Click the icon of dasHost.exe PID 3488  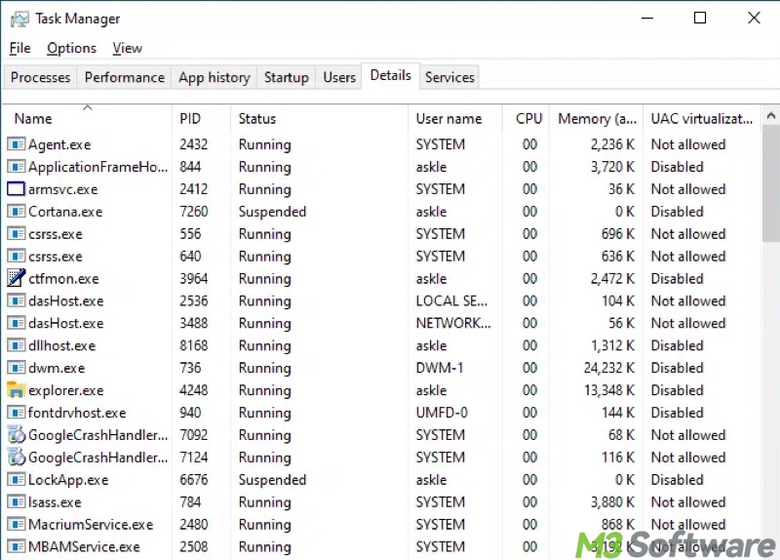tap(16, 323)
